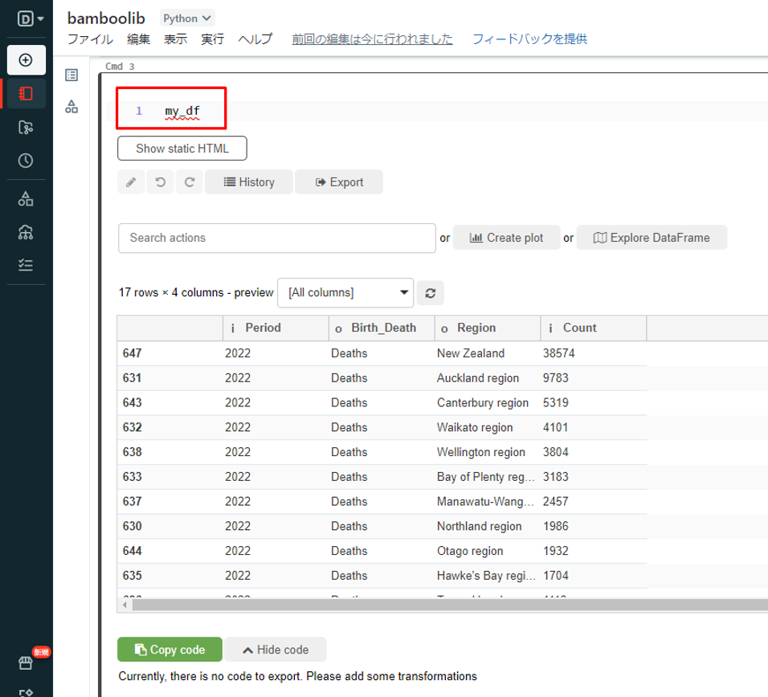Toggle the Show static HTML view
The height and width of the screenshot is (697, 768).
[182, 149]
